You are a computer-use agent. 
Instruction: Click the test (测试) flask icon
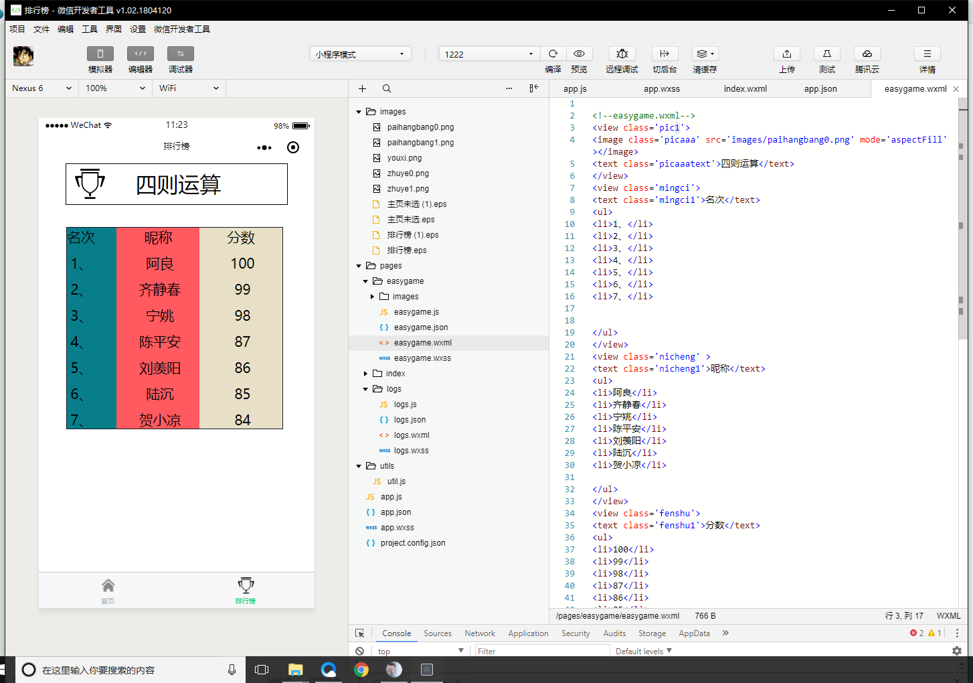pyautogui.click(x=827, y=54)
